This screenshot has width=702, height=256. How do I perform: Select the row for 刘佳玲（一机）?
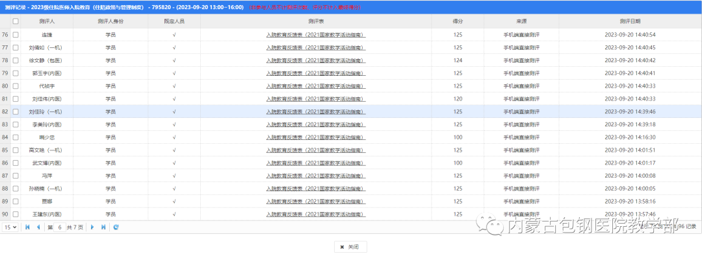click(x=351, y=111)
